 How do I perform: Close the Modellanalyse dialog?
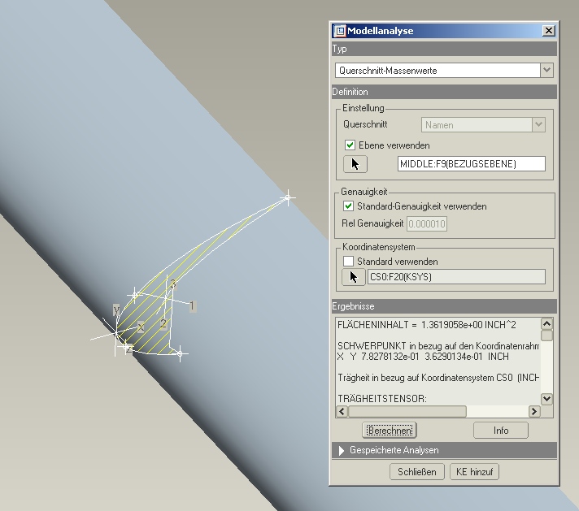click(x=549, y=31)
